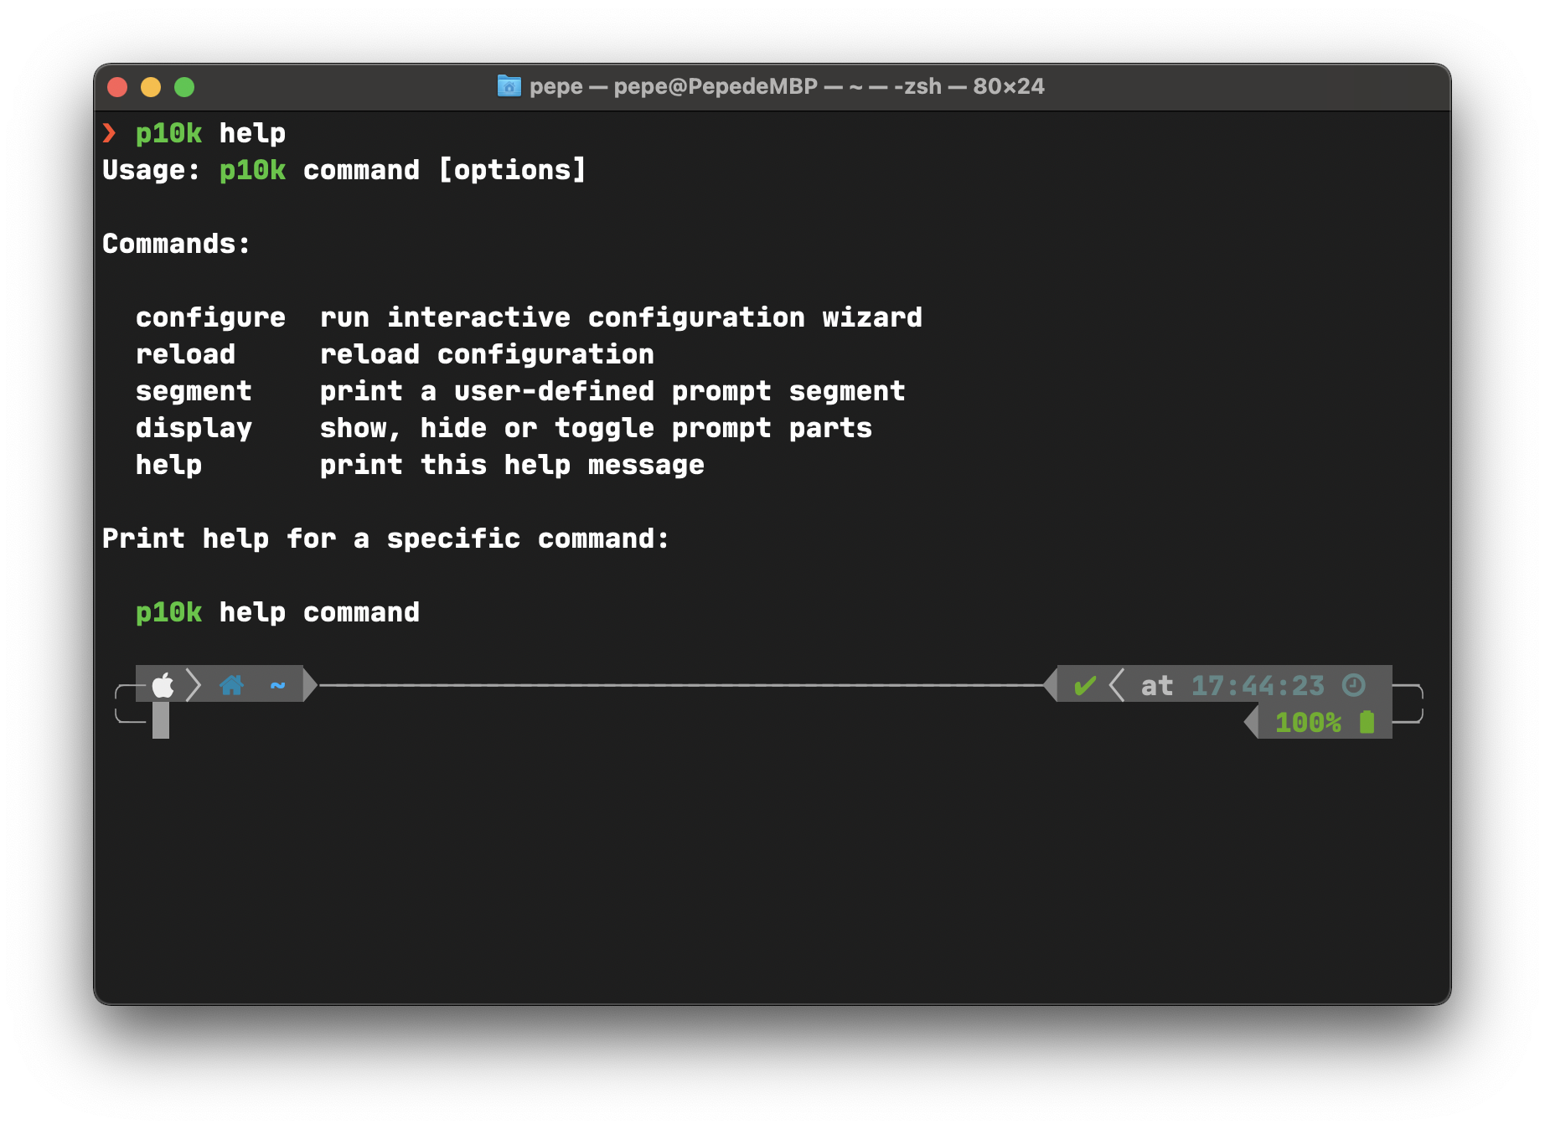Click the 'Commands:' heading
This screenshot has height=1129, width=1545.
tap(176, 244)
